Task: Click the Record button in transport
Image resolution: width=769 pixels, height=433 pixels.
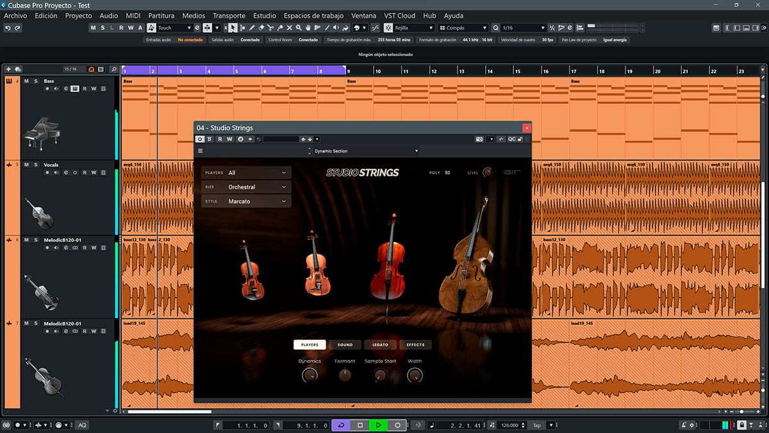Action: 397,425
